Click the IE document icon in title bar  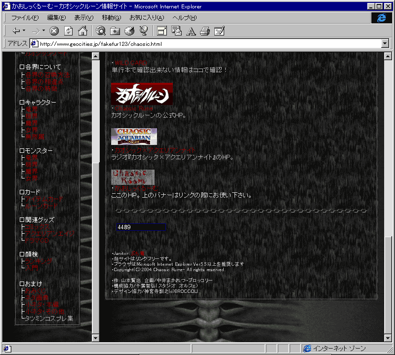tap(6, 6)
